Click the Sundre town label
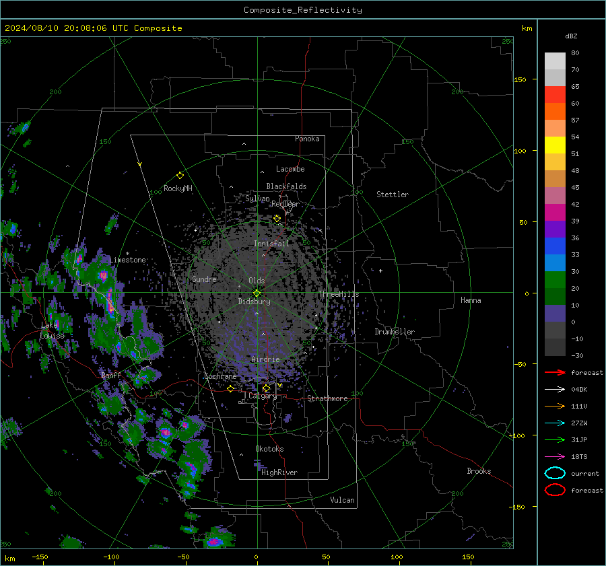The height and width of the screenshot is (566, 606). (204, 279)
